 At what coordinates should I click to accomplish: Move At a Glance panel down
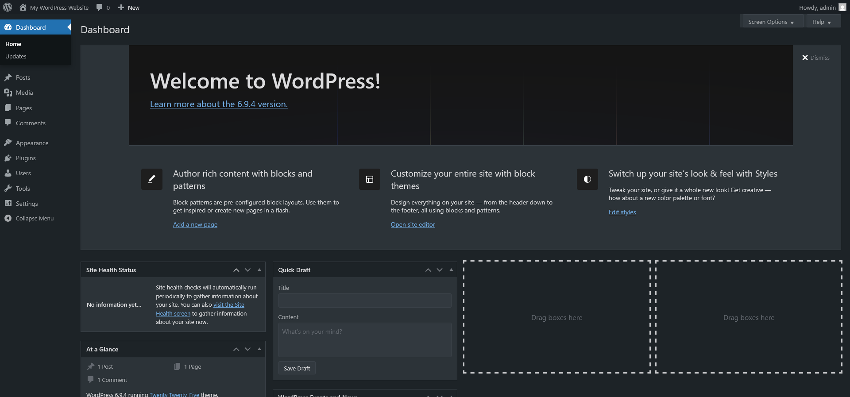click(x=248, y=349)
